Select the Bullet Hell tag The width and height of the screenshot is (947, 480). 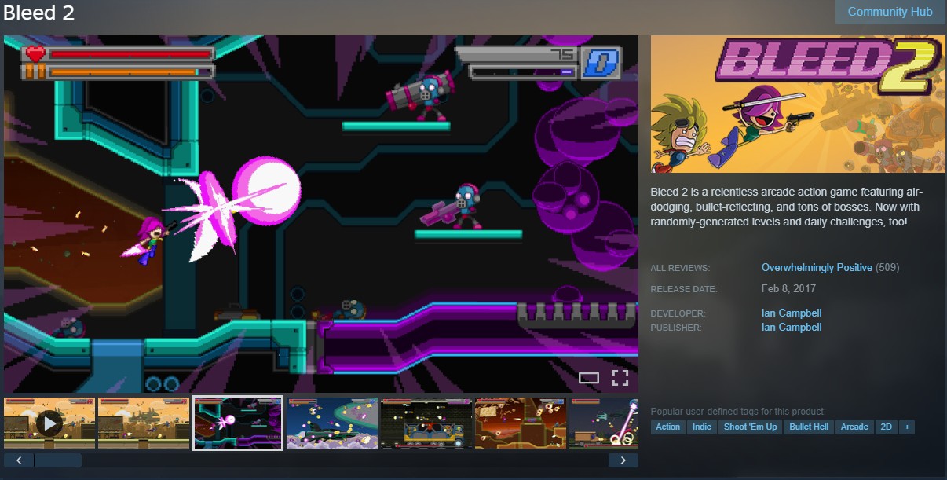coord(809,427)
